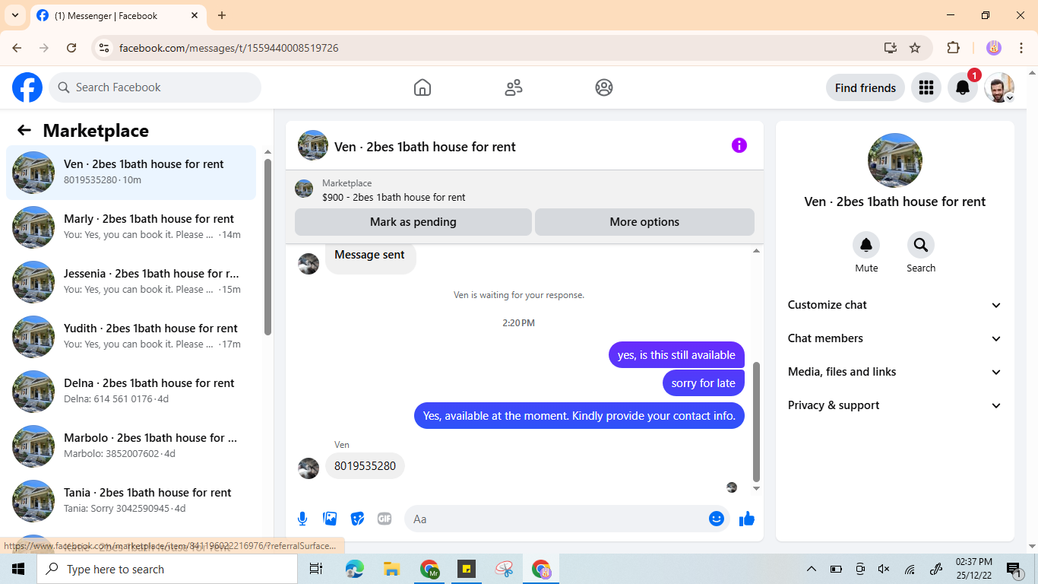
Task: Click the chat messages scrollbar thumb
Action: (x=756, y=421)
